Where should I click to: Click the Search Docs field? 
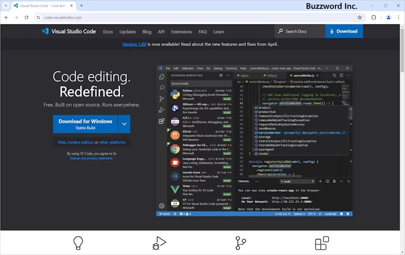(x=300, y=32)
